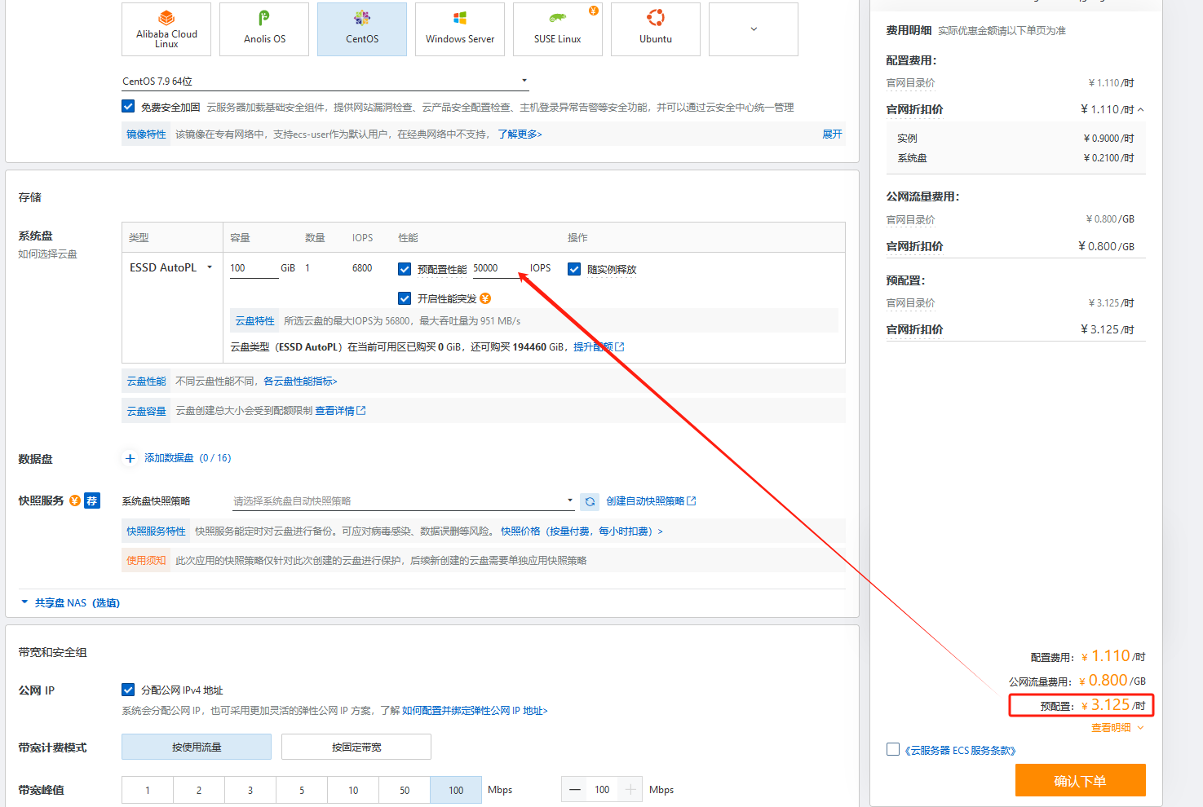Click the 云盘容量 tag
The width and height of the screenshot is (1203, 807).
pos(146,411)
